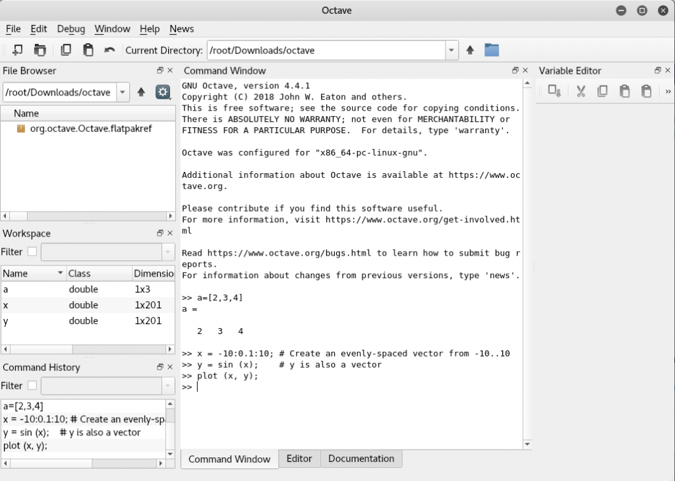The image size is (675, 481).
Task: Close the File Browser panel
Action: coord(170,70)
